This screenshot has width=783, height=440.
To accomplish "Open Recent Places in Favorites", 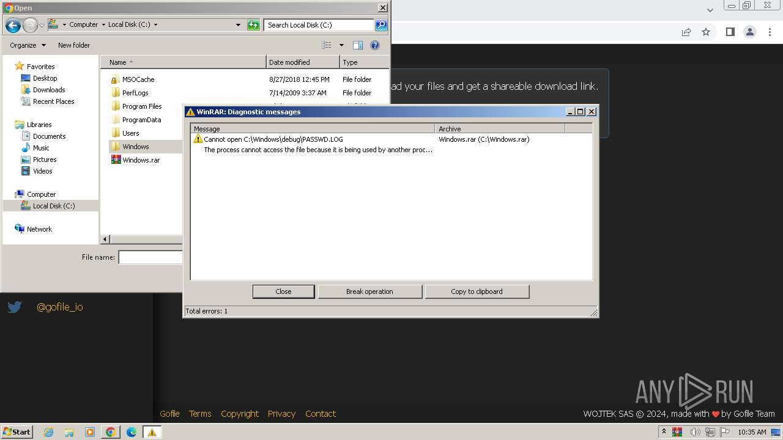I will pyautogui.click(x=53, y=101).
